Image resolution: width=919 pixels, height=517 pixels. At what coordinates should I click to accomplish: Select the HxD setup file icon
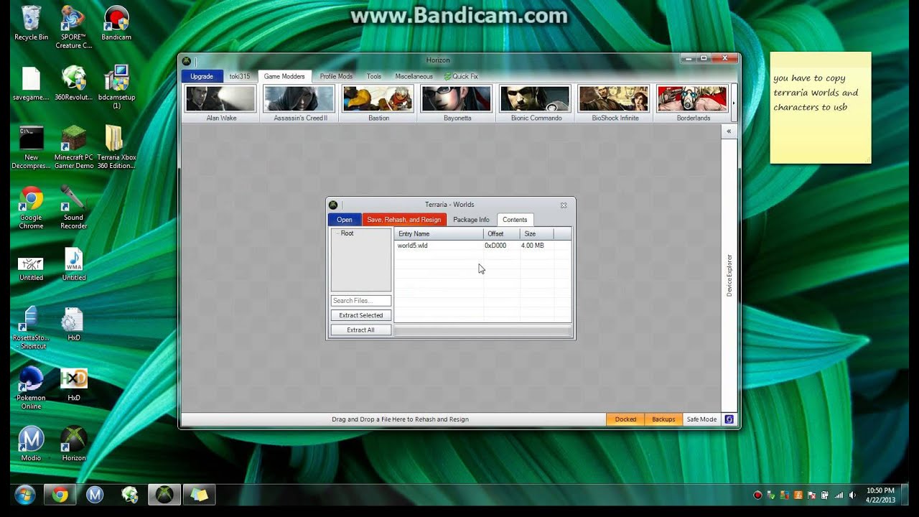point(73,325)
